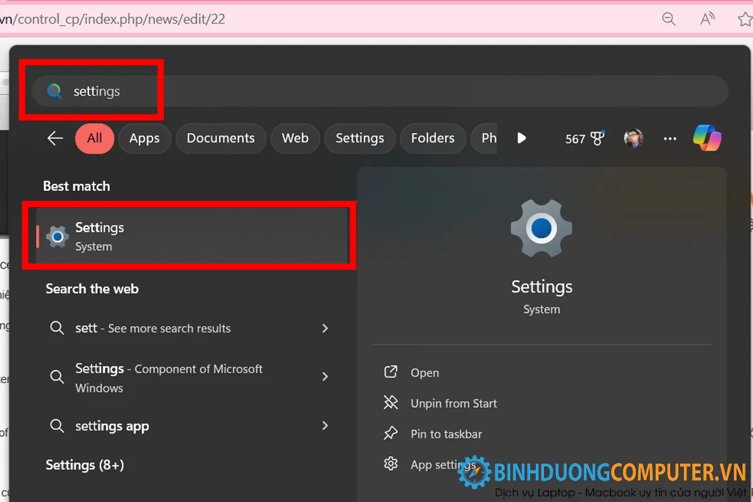Click the magnifying glass in the search box

click(x=54, y=90)
